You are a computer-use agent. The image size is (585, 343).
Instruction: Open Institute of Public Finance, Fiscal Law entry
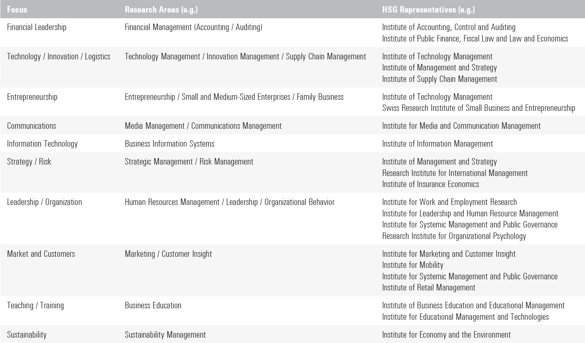[x=475, y=39]
